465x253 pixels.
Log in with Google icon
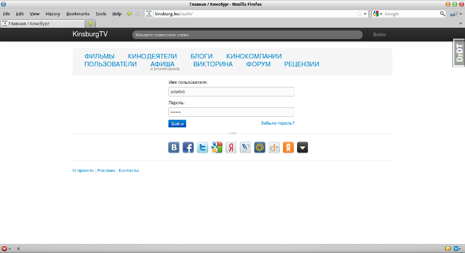[217, 148]
